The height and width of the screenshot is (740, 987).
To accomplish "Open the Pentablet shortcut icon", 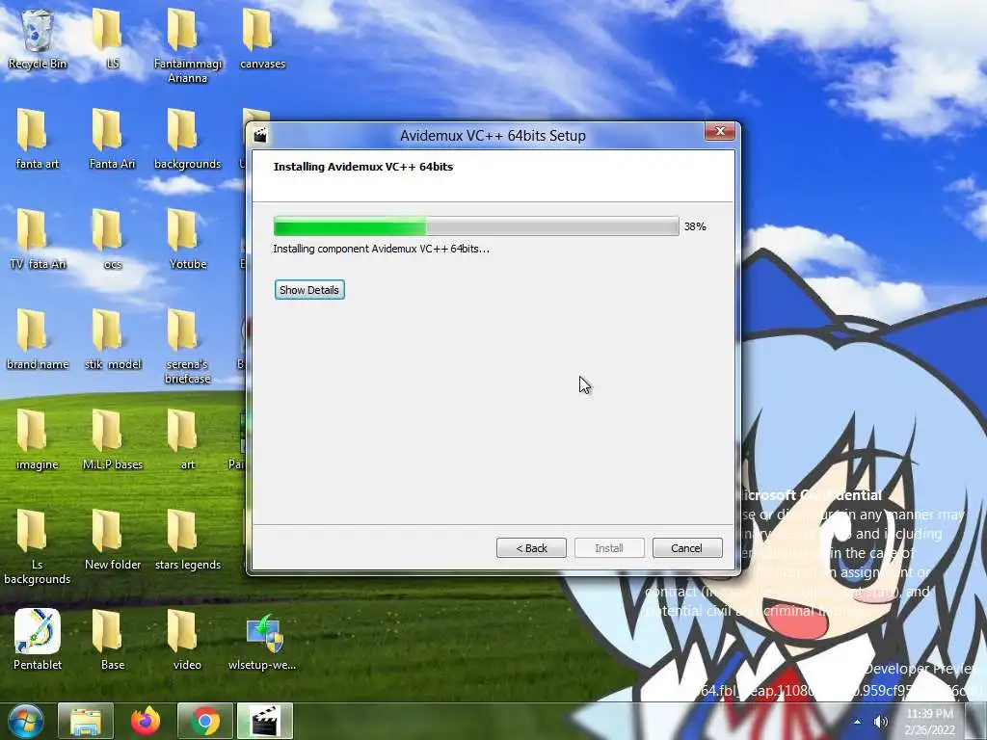I will pyautogui.click(x=38, y=640).
